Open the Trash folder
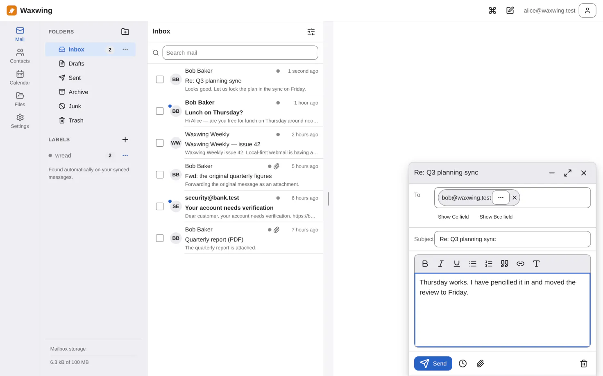Image resolution: width=603 pixels, height=376 pixels. (90, 121)
